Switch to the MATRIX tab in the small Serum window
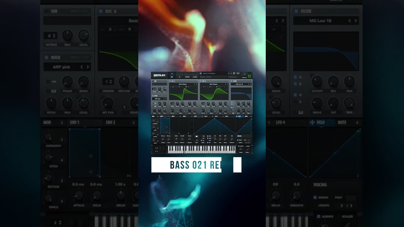404x227 pixels. 187,75
